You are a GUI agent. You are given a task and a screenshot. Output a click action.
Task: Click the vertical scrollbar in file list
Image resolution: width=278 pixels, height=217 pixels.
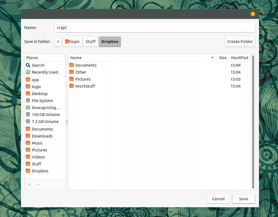pyautogui.click(x=253, y=121)
